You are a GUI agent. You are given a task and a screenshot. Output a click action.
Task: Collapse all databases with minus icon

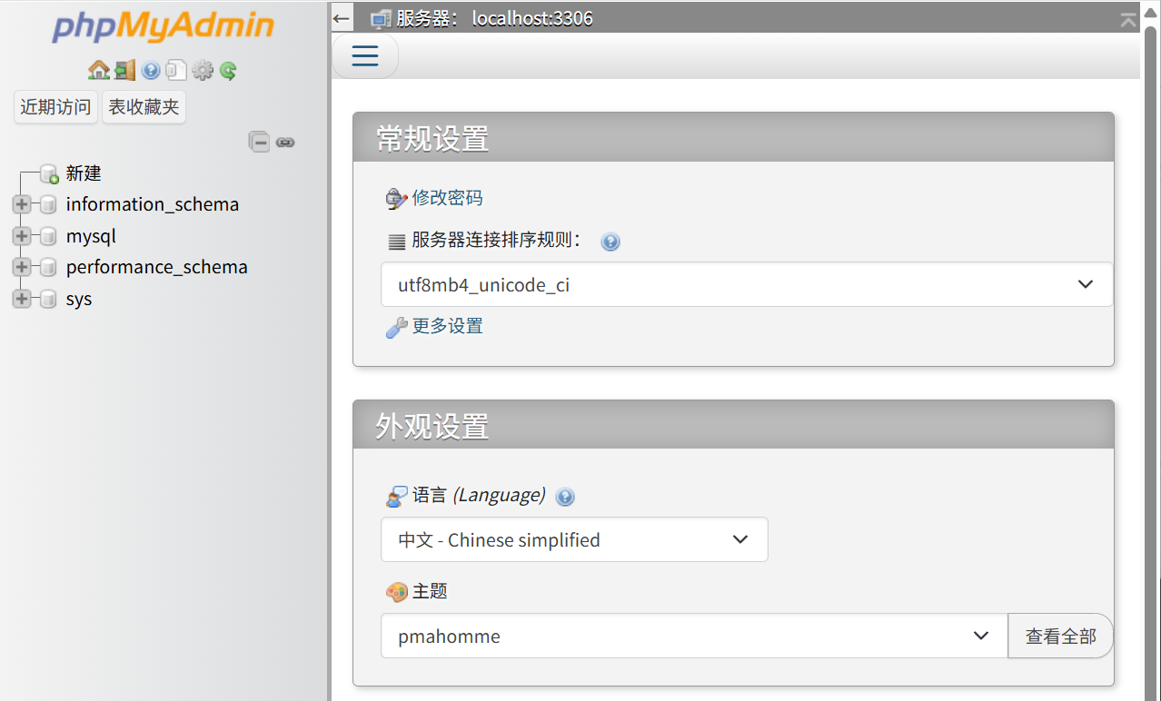pos(260,142)
